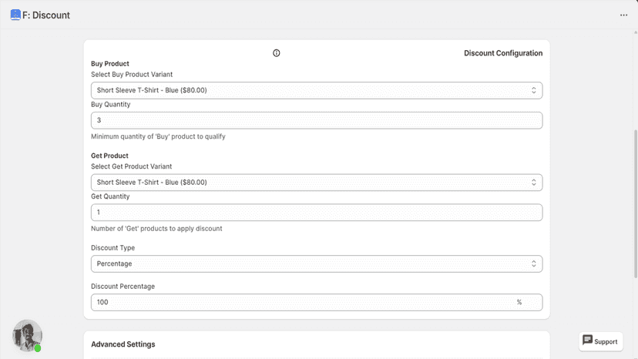Click the Get Product section label
638x359 pixels.
click(109, 156)
